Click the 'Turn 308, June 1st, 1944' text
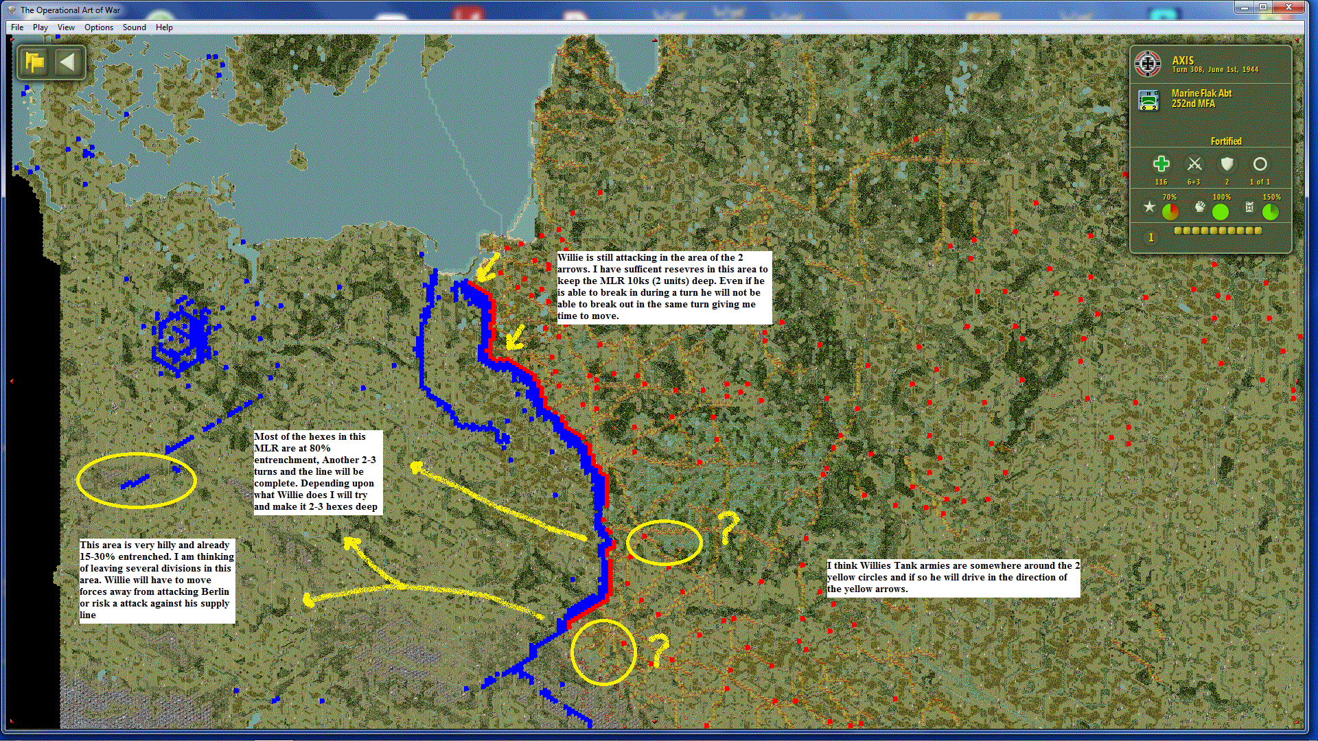The image size is (1318, 741). click(x=1215, y=69)
